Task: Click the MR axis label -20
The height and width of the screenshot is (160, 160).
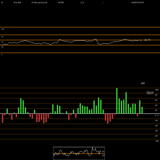Action: [156, 121]
